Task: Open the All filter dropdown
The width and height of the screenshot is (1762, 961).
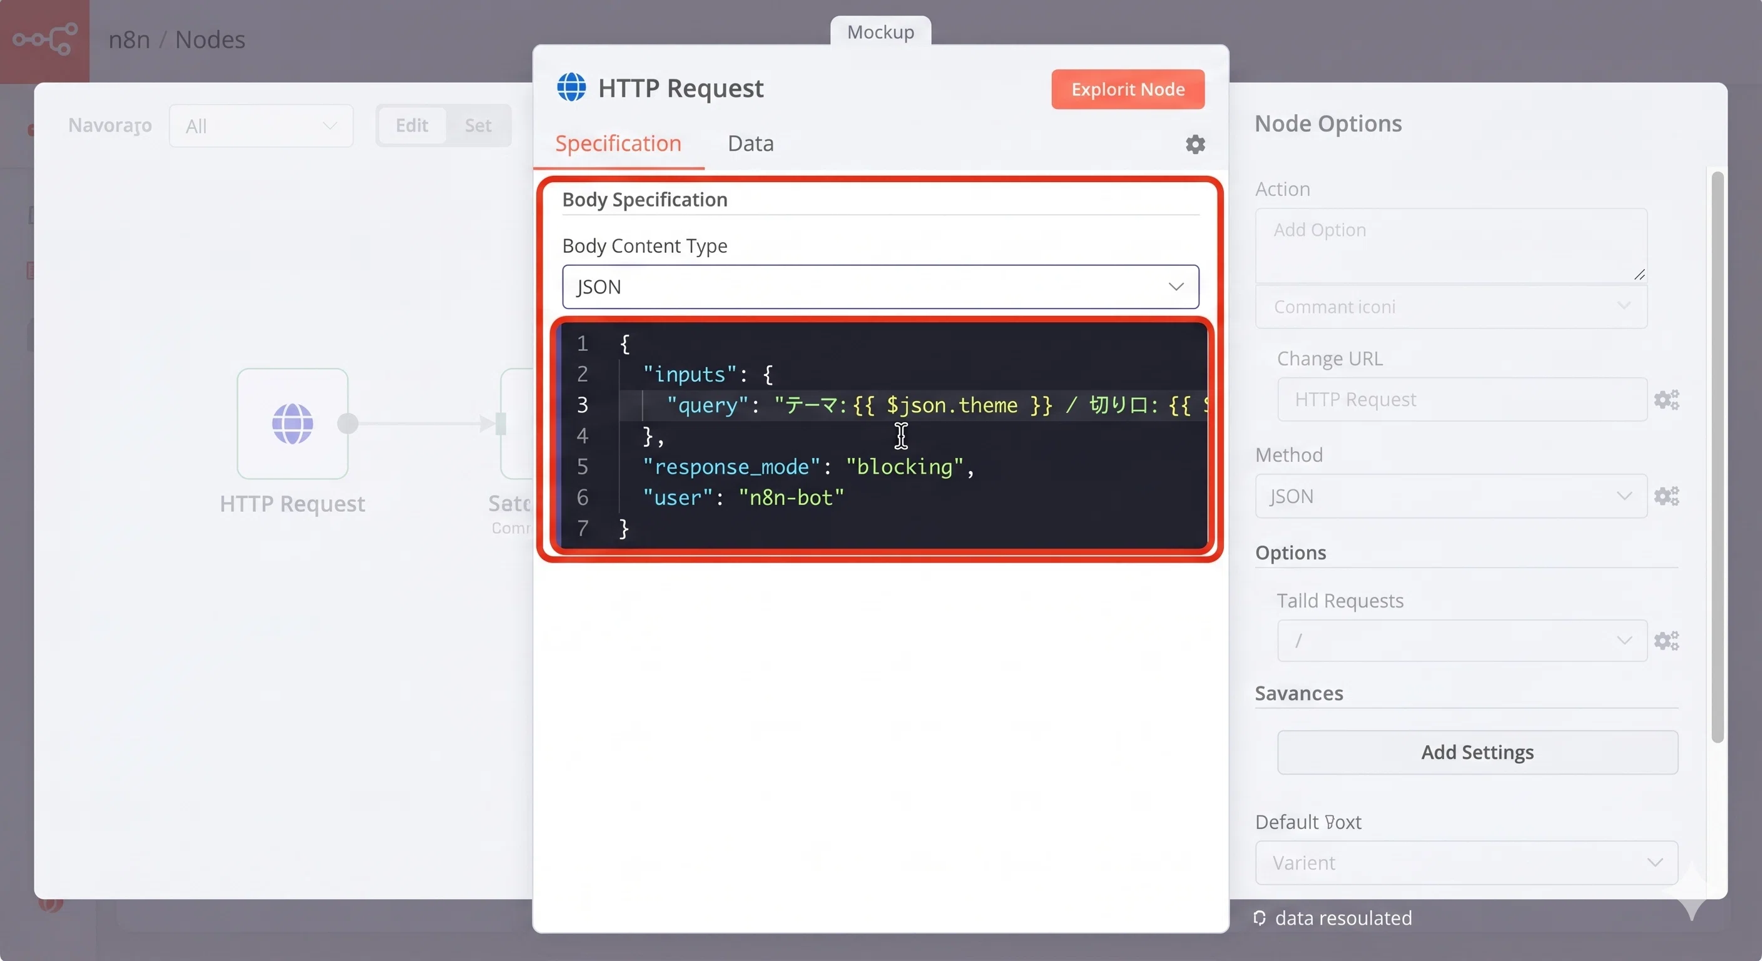Action: 262,126
